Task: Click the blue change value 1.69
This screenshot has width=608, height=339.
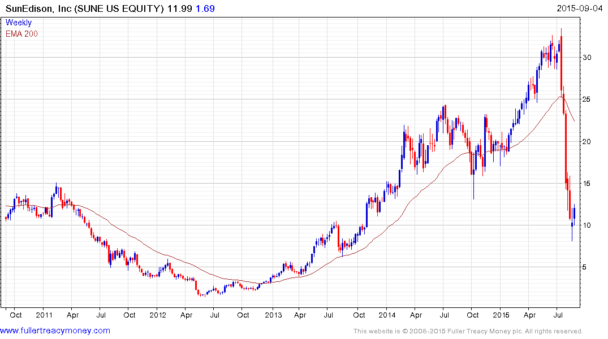Action: (205, 8)
